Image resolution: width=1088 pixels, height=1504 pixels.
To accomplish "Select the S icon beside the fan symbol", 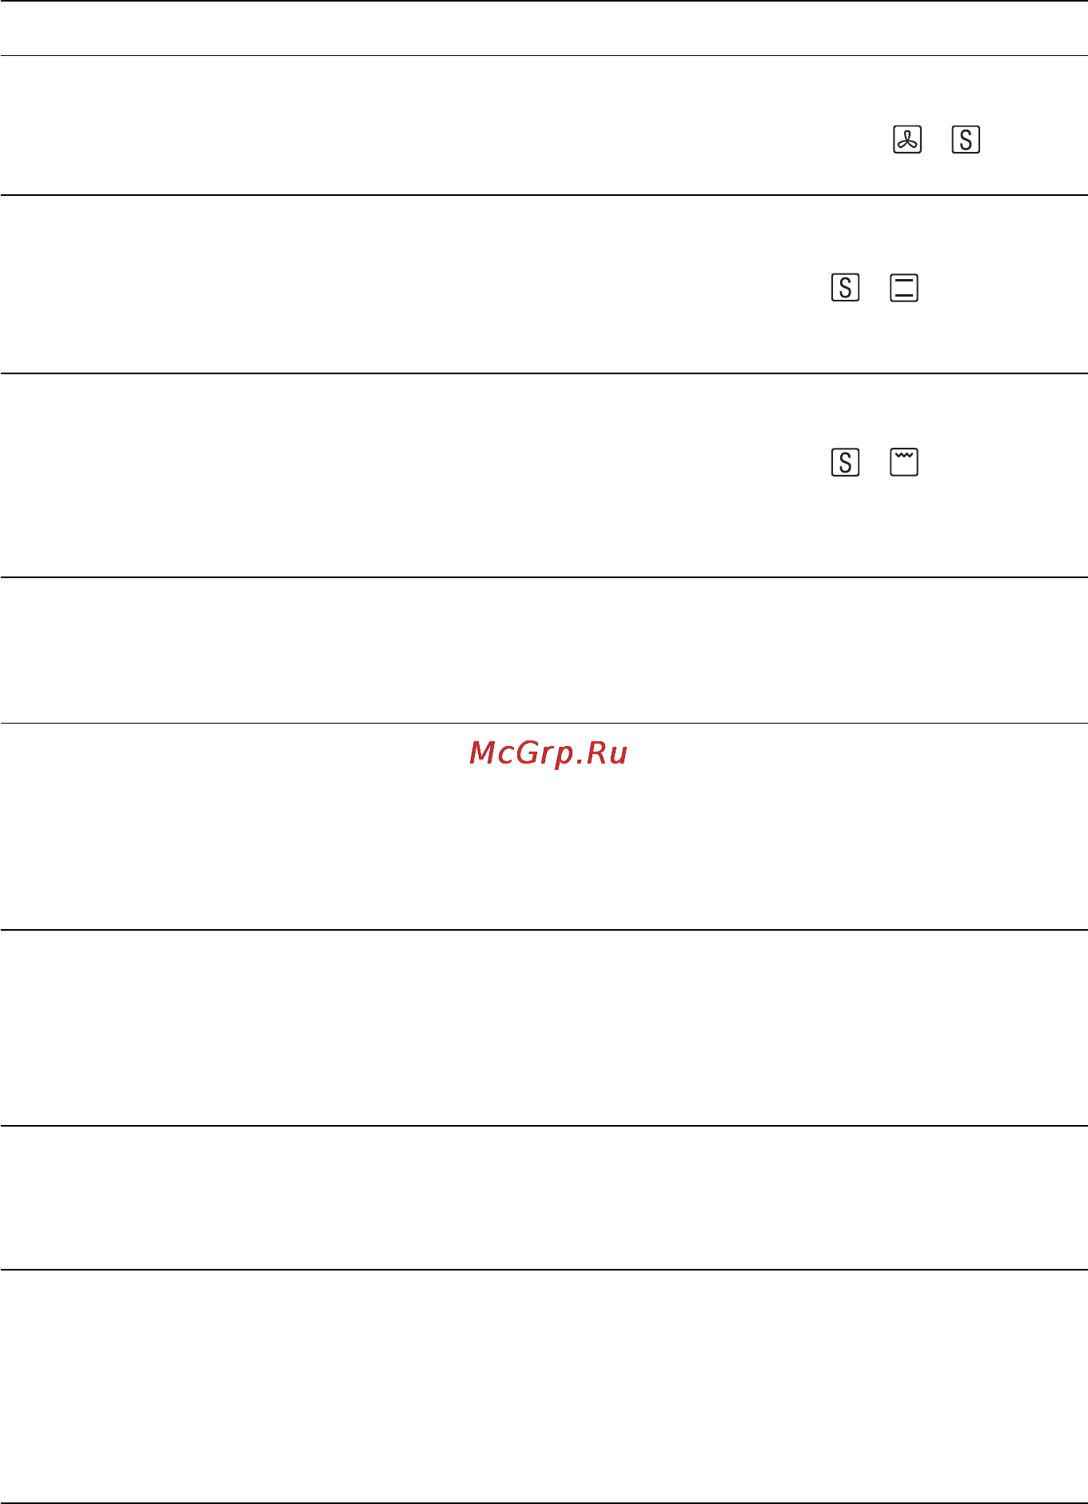I will tap(966, 140).
